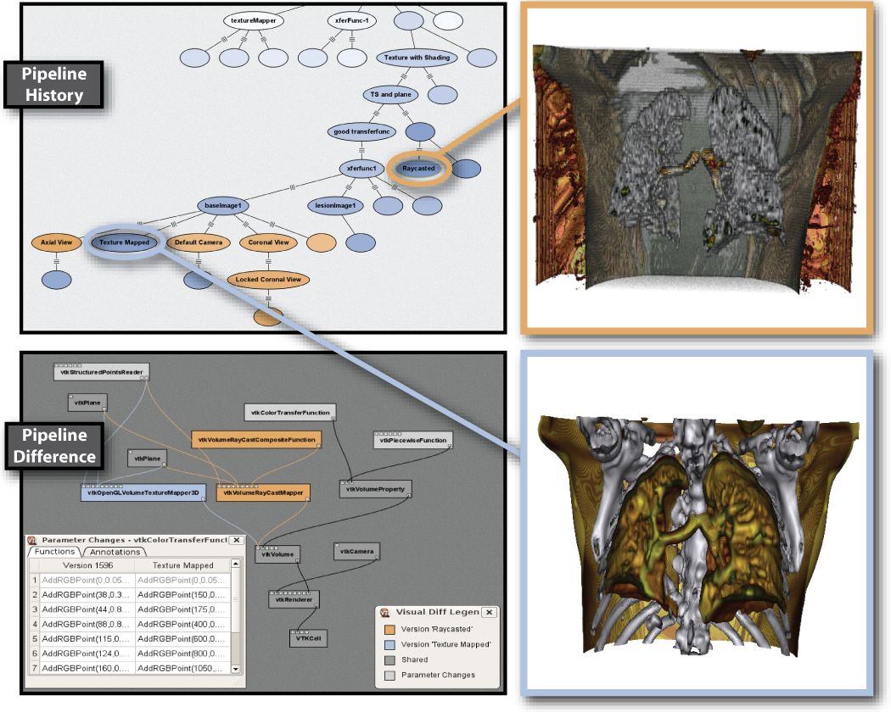The image size is (891, 712).
Task: Click the scroll up arrow in Parameter Changes
Action: [236, 564]
